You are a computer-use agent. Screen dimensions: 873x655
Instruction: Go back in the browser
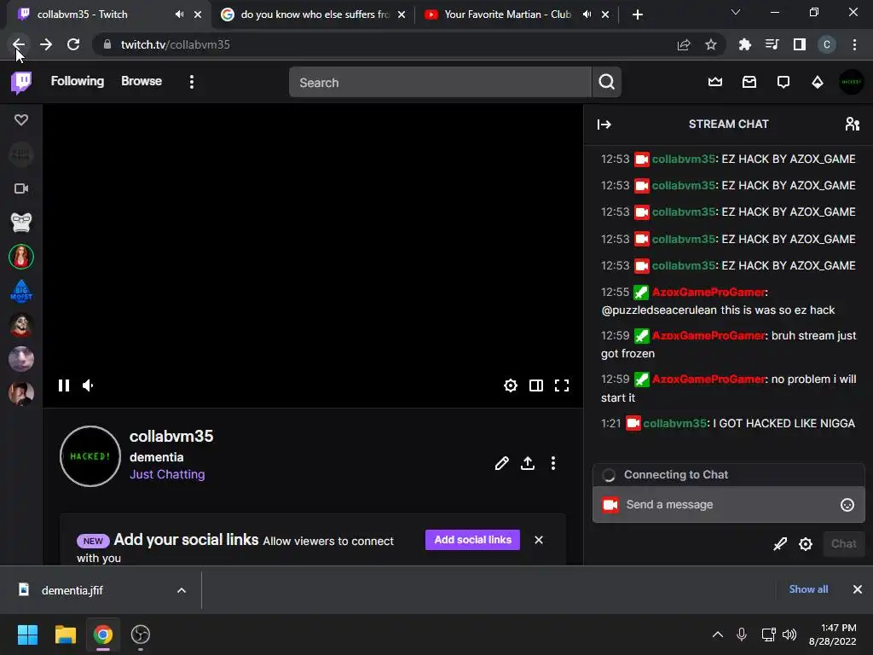click(19, 44)
